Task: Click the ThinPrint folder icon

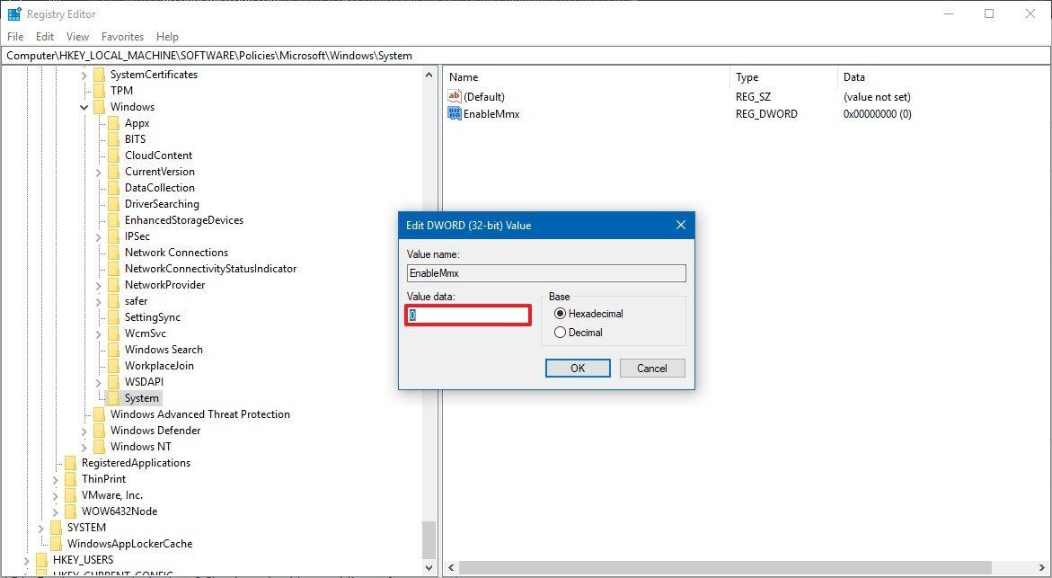Action: (69, 478)
